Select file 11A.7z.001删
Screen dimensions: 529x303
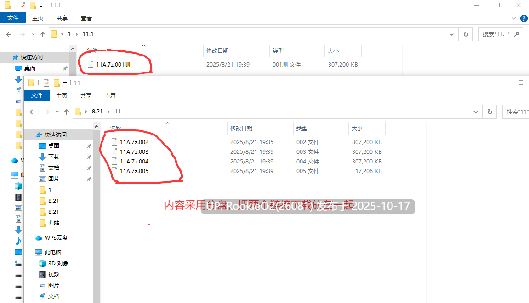click(x=113, y=64)
